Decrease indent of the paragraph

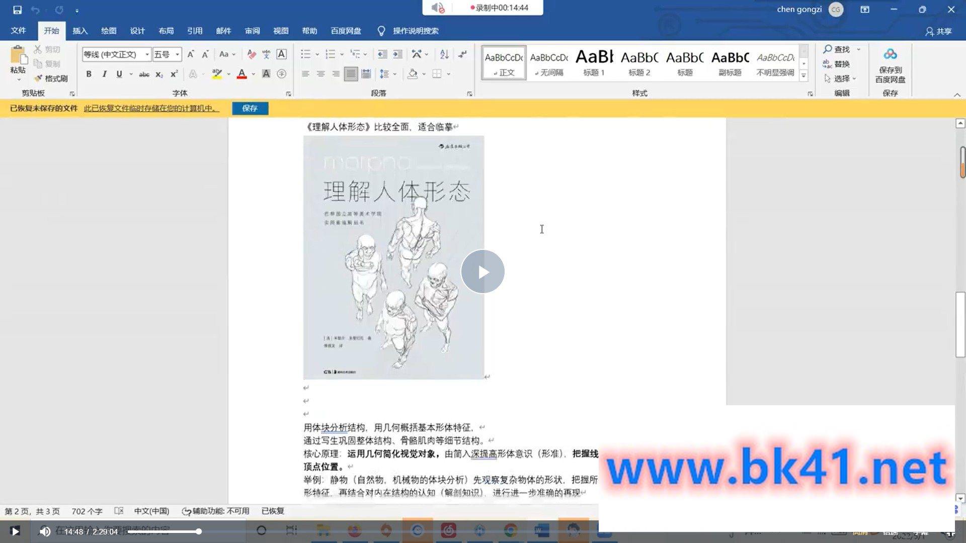point(382,54)
